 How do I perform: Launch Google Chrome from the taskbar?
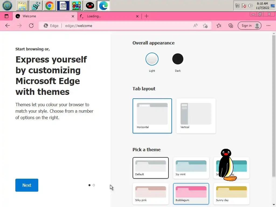click(x=50, y=6)
